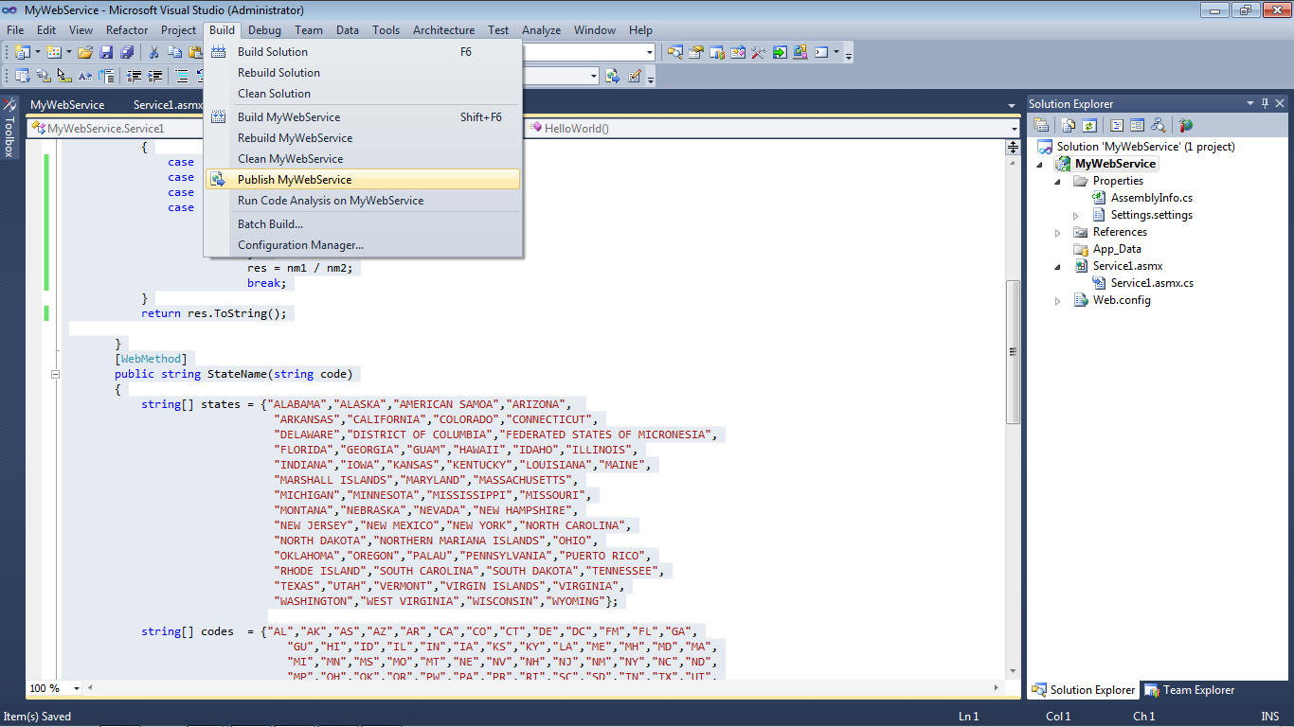Click the Solution Explorer toolbar icon with magnifier

click(674, 52)
